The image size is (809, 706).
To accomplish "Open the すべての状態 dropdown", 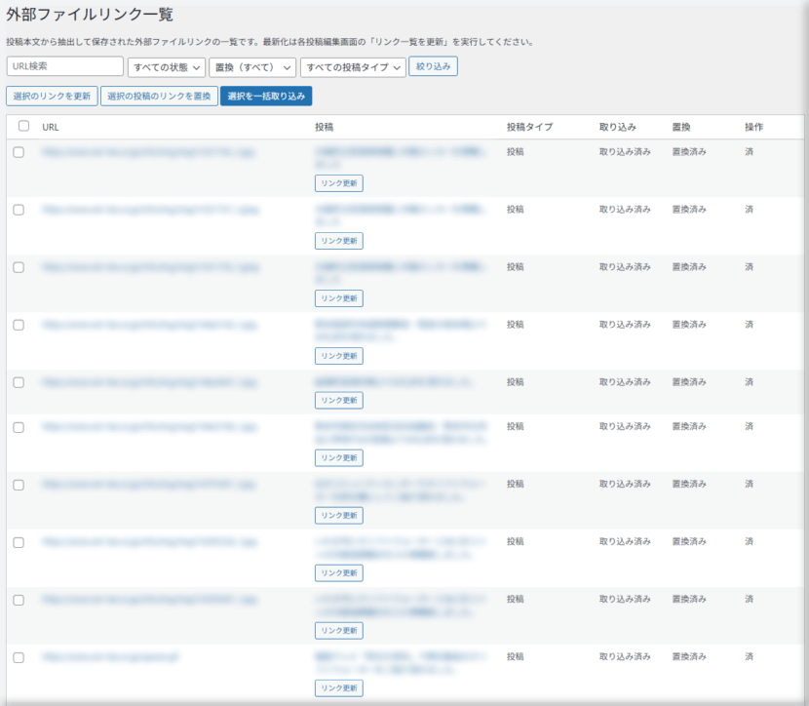I will 167,66.
